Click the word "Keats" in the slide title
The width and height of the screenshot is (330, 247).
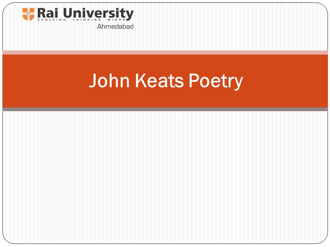click(x=159, y=81)
